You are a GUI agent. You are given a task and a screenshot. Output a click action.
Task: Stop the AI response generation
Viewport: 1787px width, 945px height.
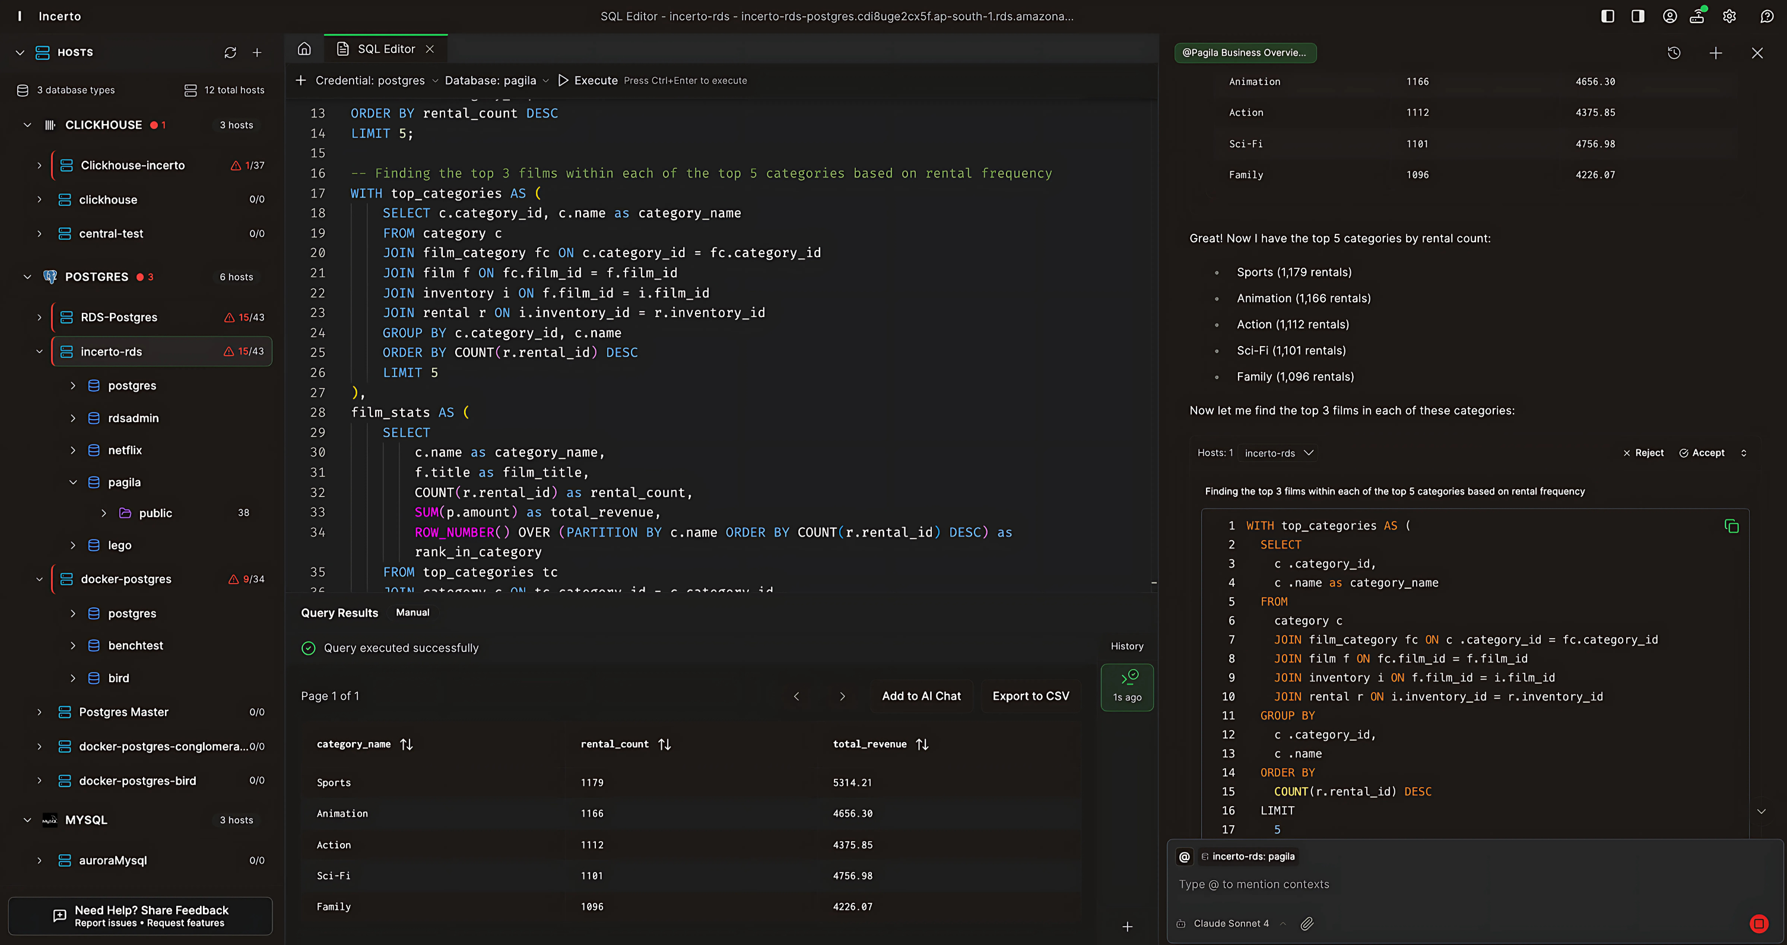(1759, 924)
